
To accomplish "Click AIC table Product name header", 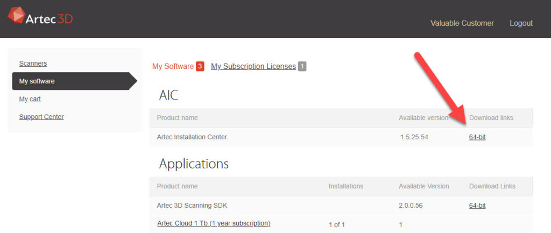I will click(177, 118).
